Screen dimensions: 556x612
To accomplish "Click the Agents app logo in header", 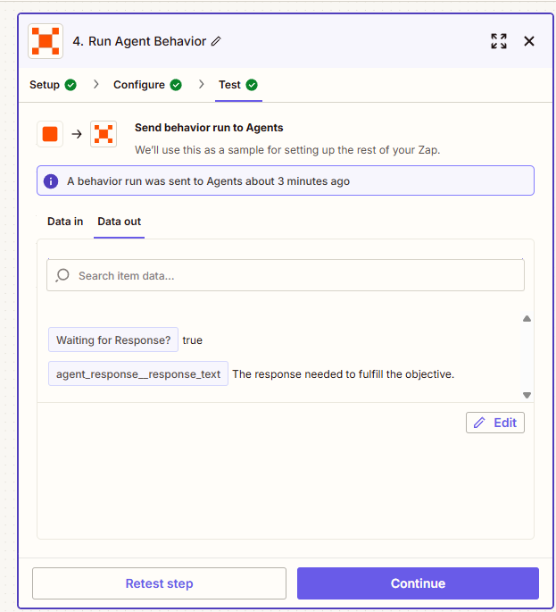I will pyautogui.click(x=46, y=41).
